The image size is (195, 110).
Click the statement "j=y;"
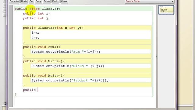(35, 37)
